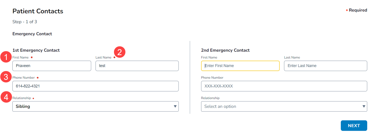The height and width of the screenshot is (135, 377).
Task: Click the 1st contact Last Name field containing test
Action: (137, 66)
